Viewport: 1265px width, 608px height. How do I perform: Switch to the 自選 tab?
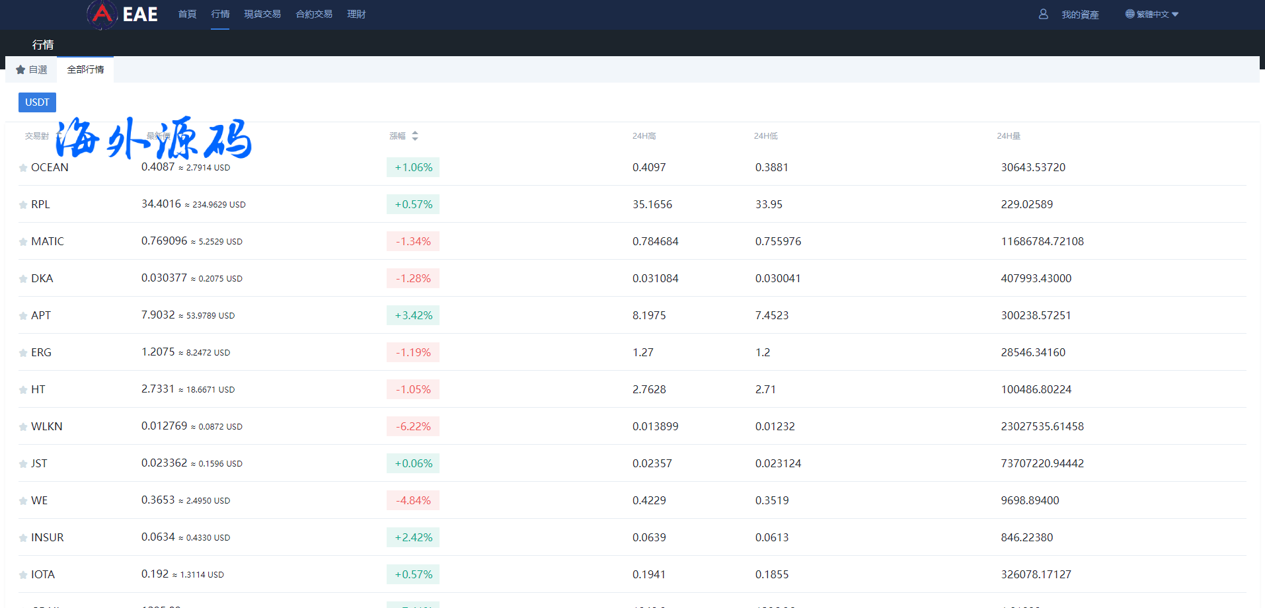tap(32, 69)
